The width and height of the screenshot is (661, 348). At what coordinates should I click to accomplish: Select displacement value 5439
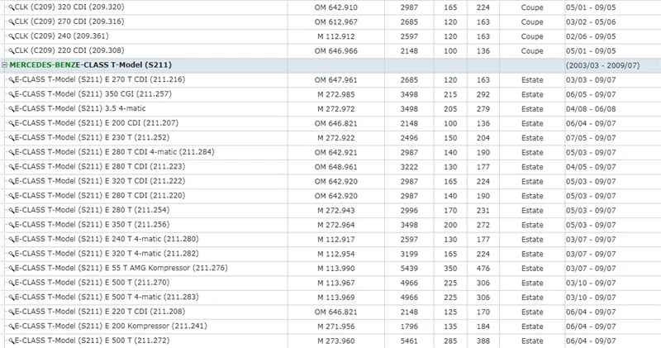pos(409,269)
